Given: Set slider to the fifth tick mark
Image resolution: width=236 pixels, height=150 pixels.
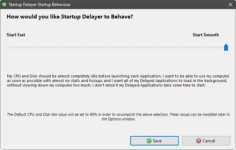Looking at the screenshot, I should (106, 47).
